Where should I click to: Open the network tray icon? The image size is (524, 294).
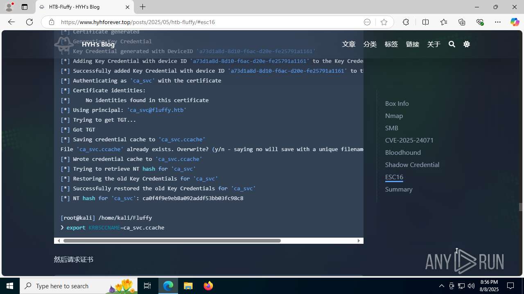click(x=461, y=286)
